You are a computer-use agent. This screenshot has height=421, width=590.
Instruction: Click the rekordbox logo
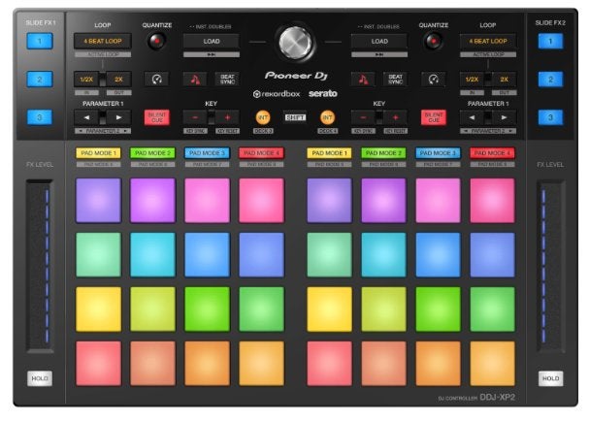click(x=277, y=94)
